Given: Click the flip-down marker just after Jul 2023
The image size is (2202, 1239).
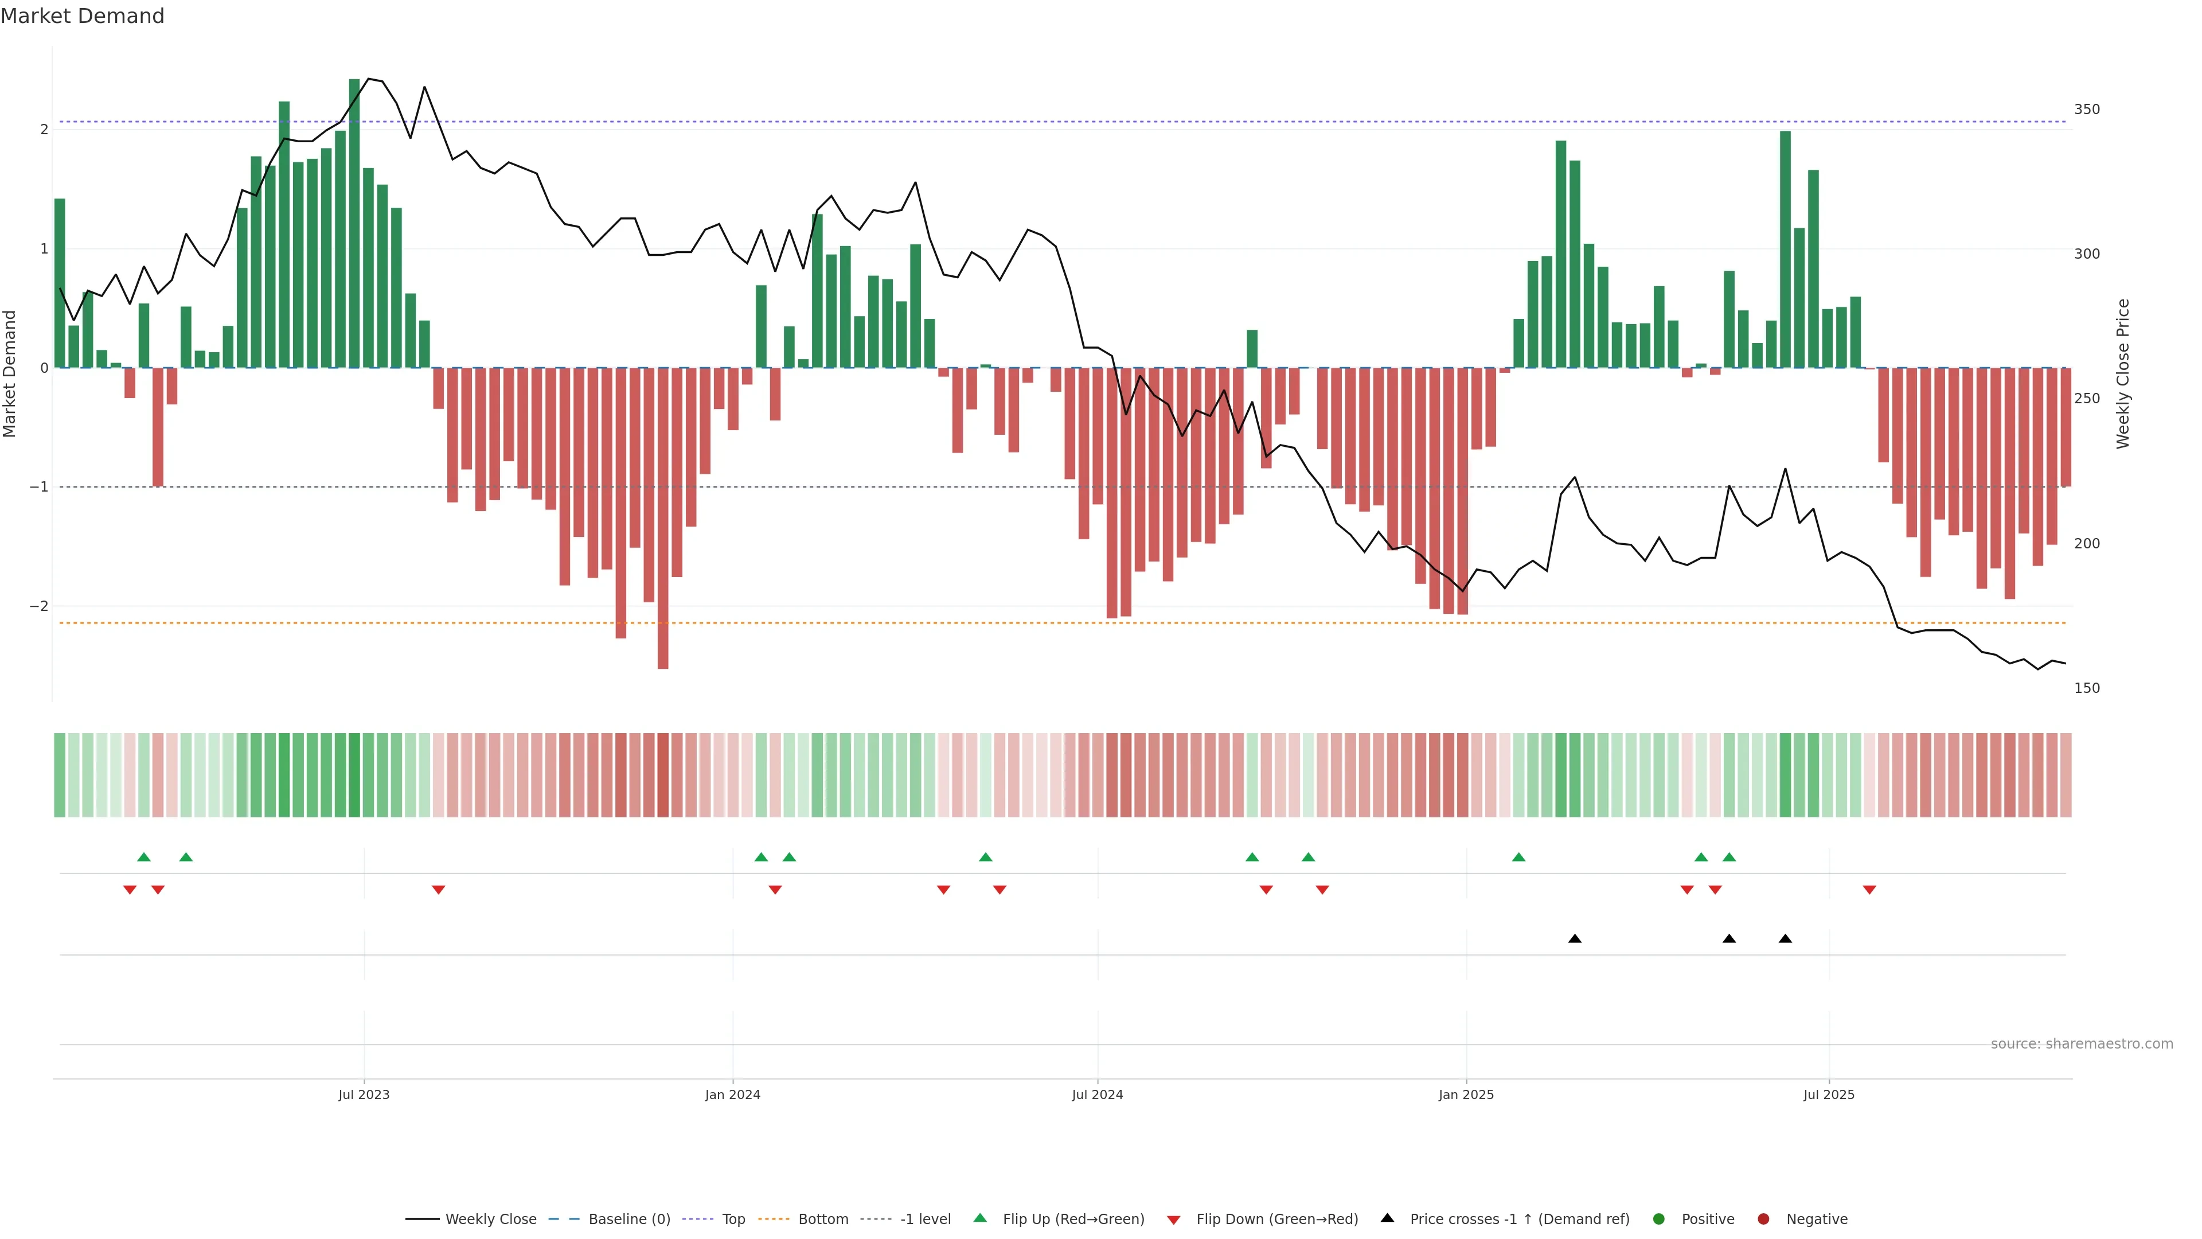Looking at the screenshot, I should tap(439, 890).
